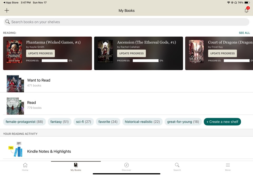This screenshot has height=176, width=253.
Task: Open Kindle Notes & Highlights
Action: [49, 151]
